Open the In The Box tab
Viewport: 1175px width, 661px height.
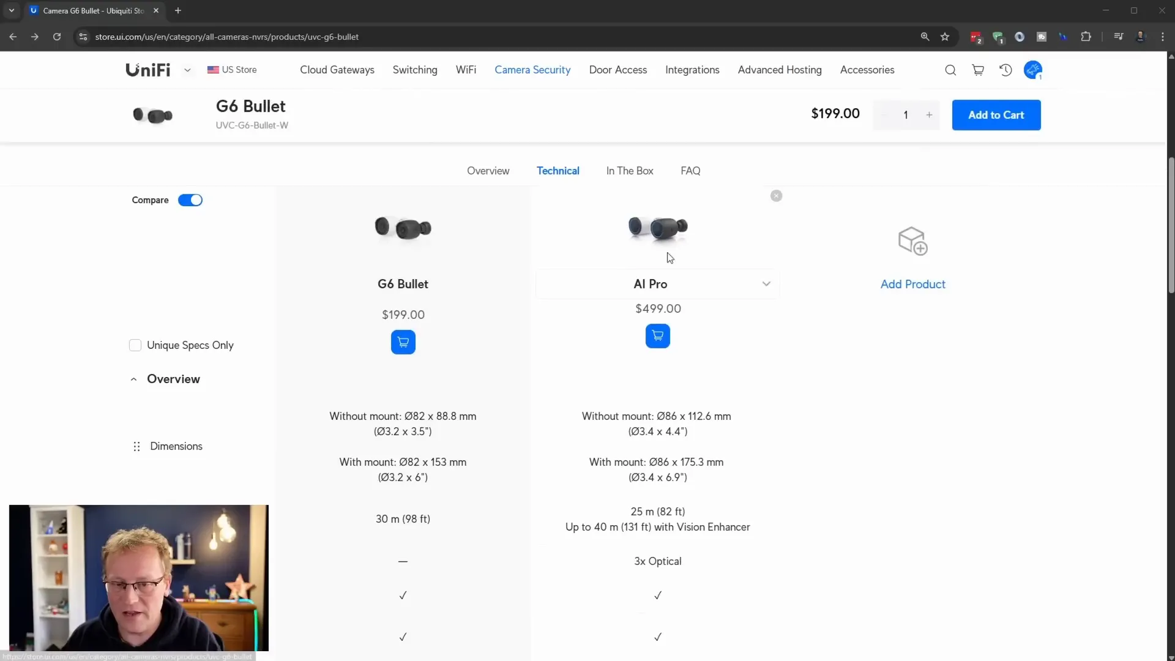tap(630, 171)
